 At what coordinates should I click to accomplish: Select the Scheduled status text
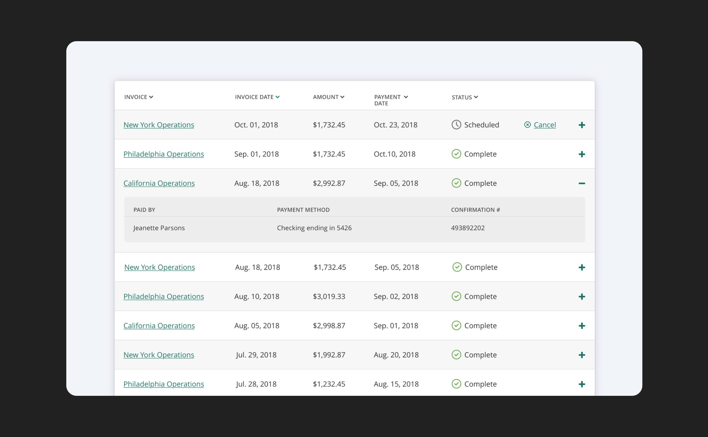click(481, 125)
